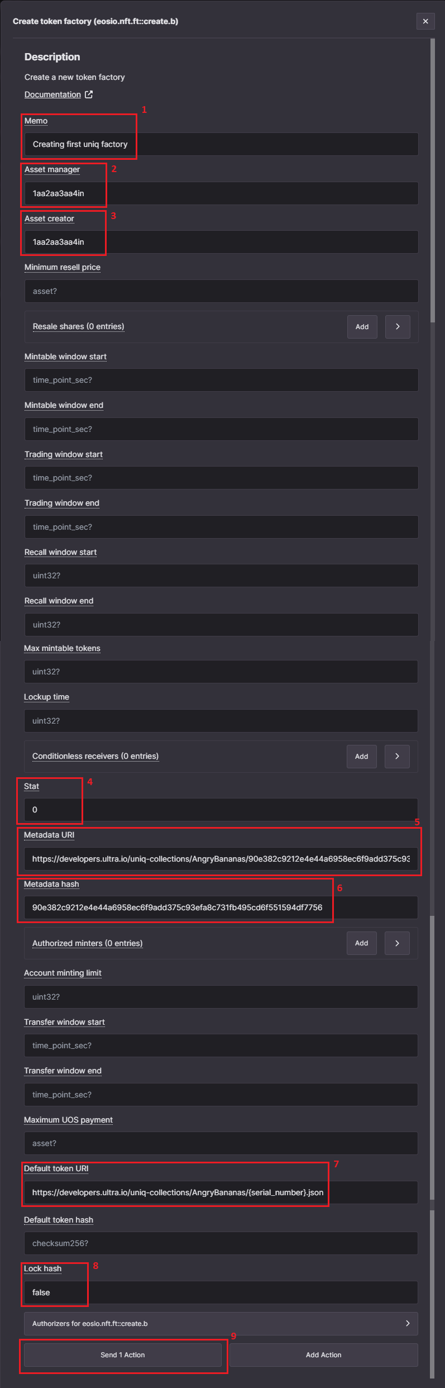
Task: Edit the Asset creator field
Action: coord(221,241)
